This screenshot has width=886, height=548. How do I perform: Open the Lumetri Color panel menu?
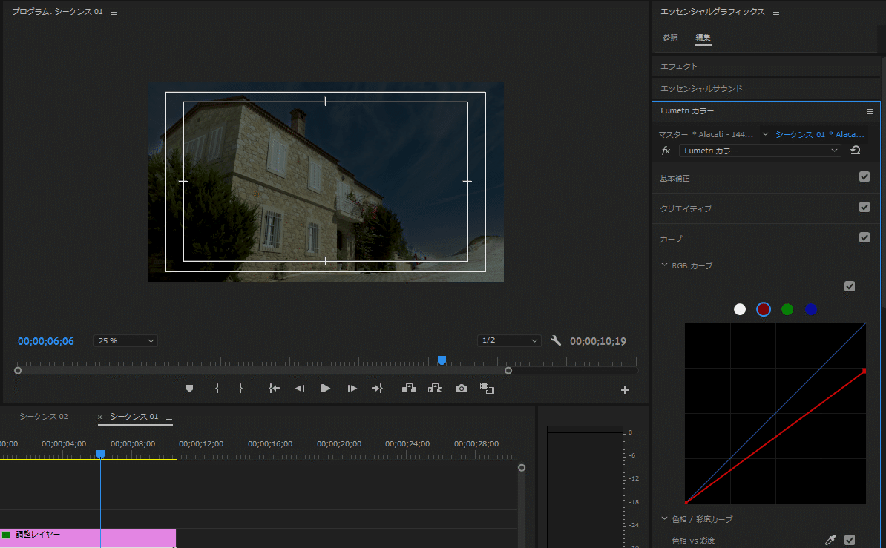[x=870, y=112]
